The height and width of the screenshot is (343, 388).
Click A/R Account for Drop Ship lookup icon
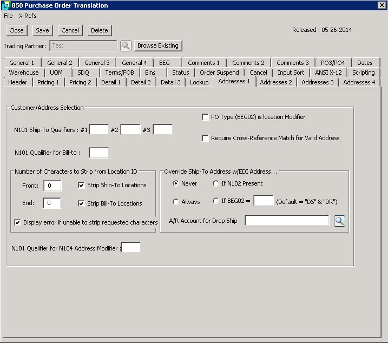point(339,221)
